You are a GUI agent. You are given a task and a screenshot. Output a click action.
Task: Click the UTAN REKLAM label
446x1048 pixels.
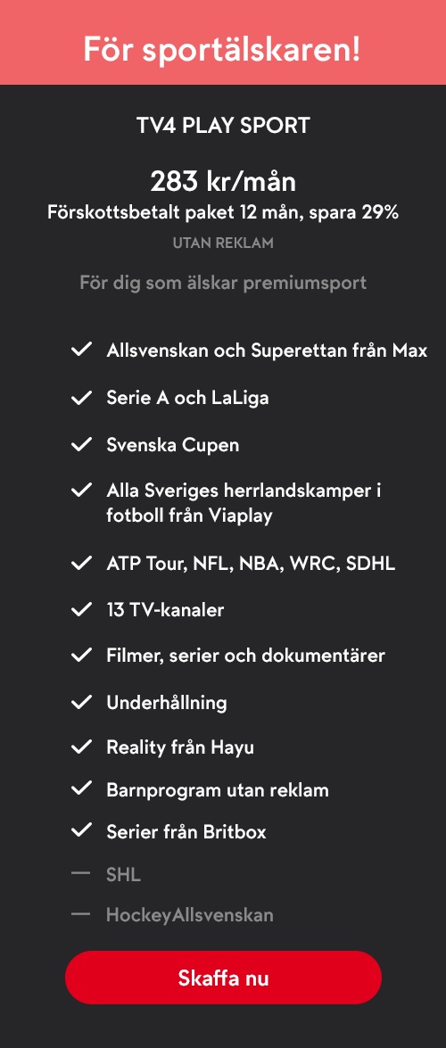(223, 243)
